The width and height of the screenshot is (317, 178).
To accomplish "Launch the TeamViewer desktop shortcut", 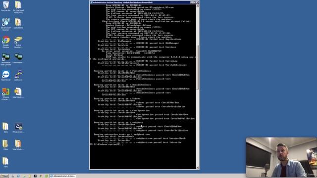I will tap(5, 76).
